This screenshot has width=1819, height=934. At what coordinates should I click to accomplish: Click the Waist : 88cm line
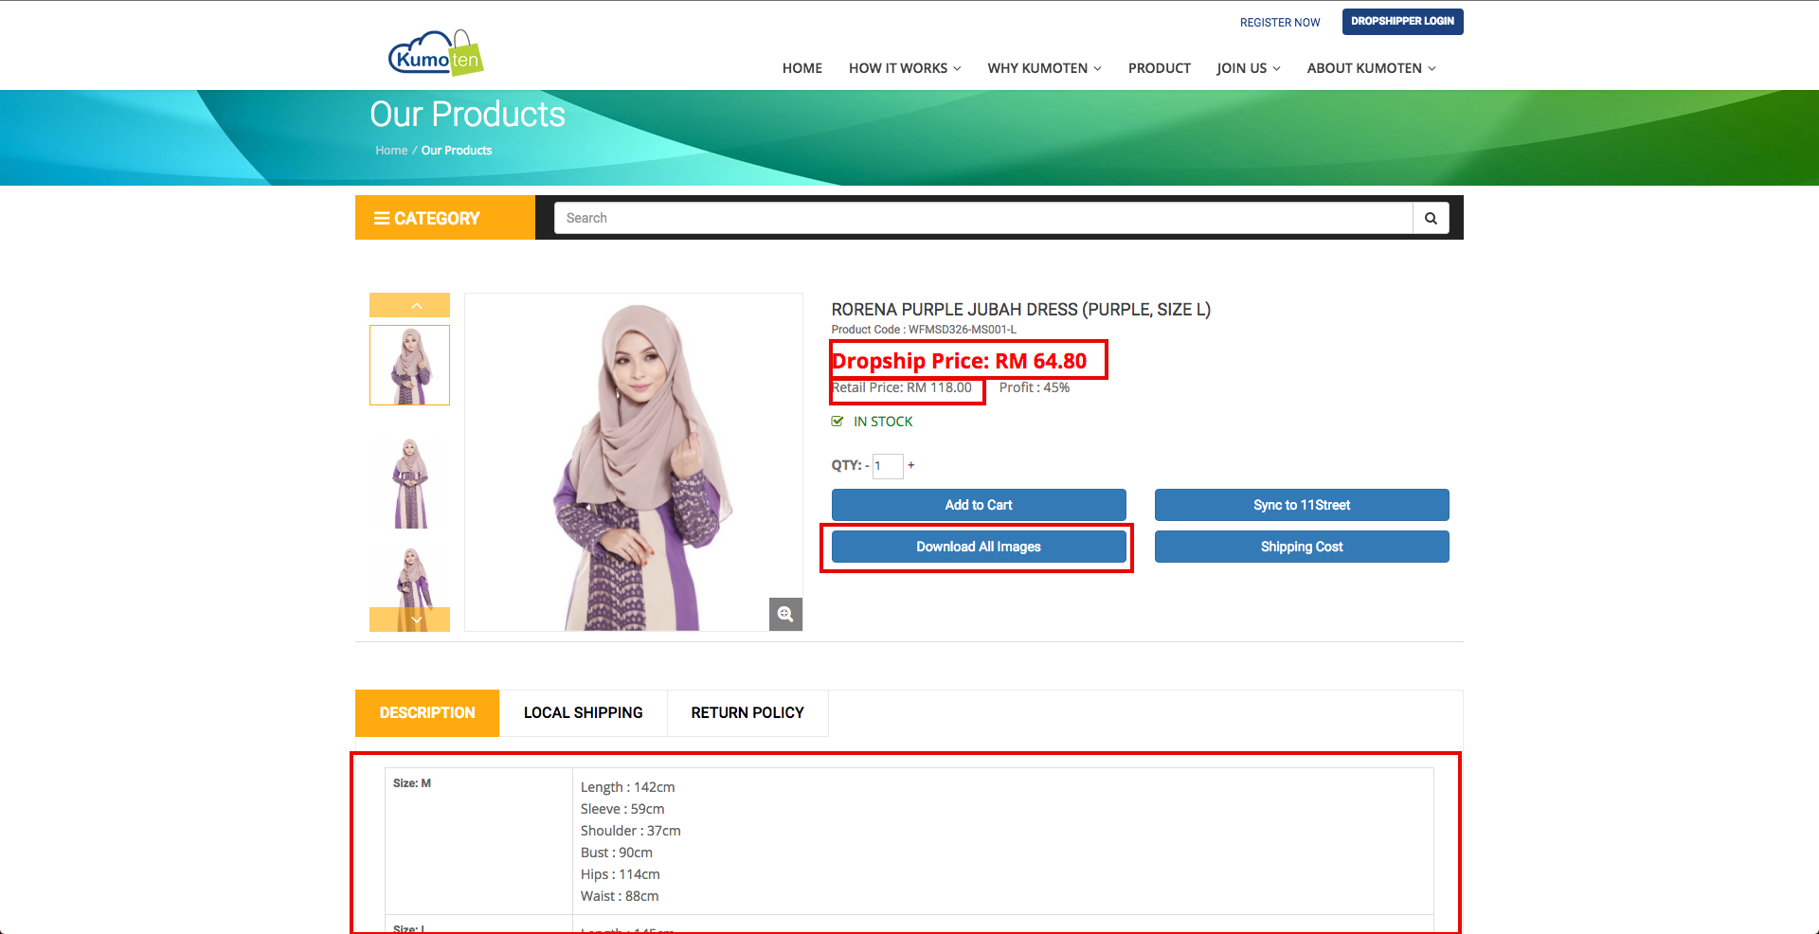pyautogui.click(x=620, y=896)
